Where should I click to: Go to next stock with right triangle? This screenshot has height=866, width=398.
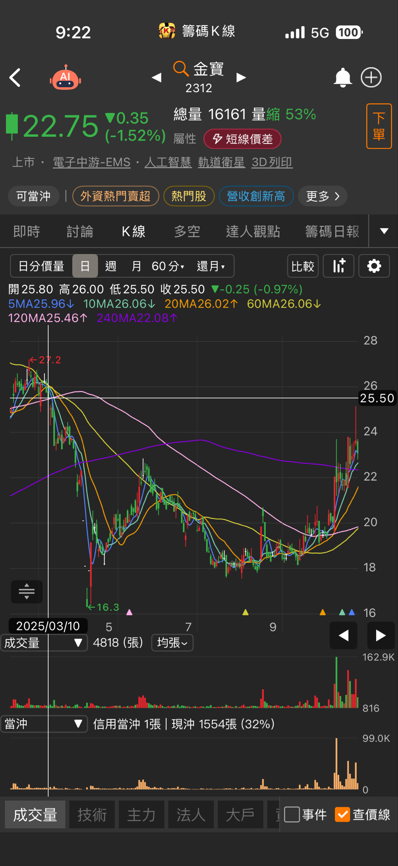pos(241,78)
